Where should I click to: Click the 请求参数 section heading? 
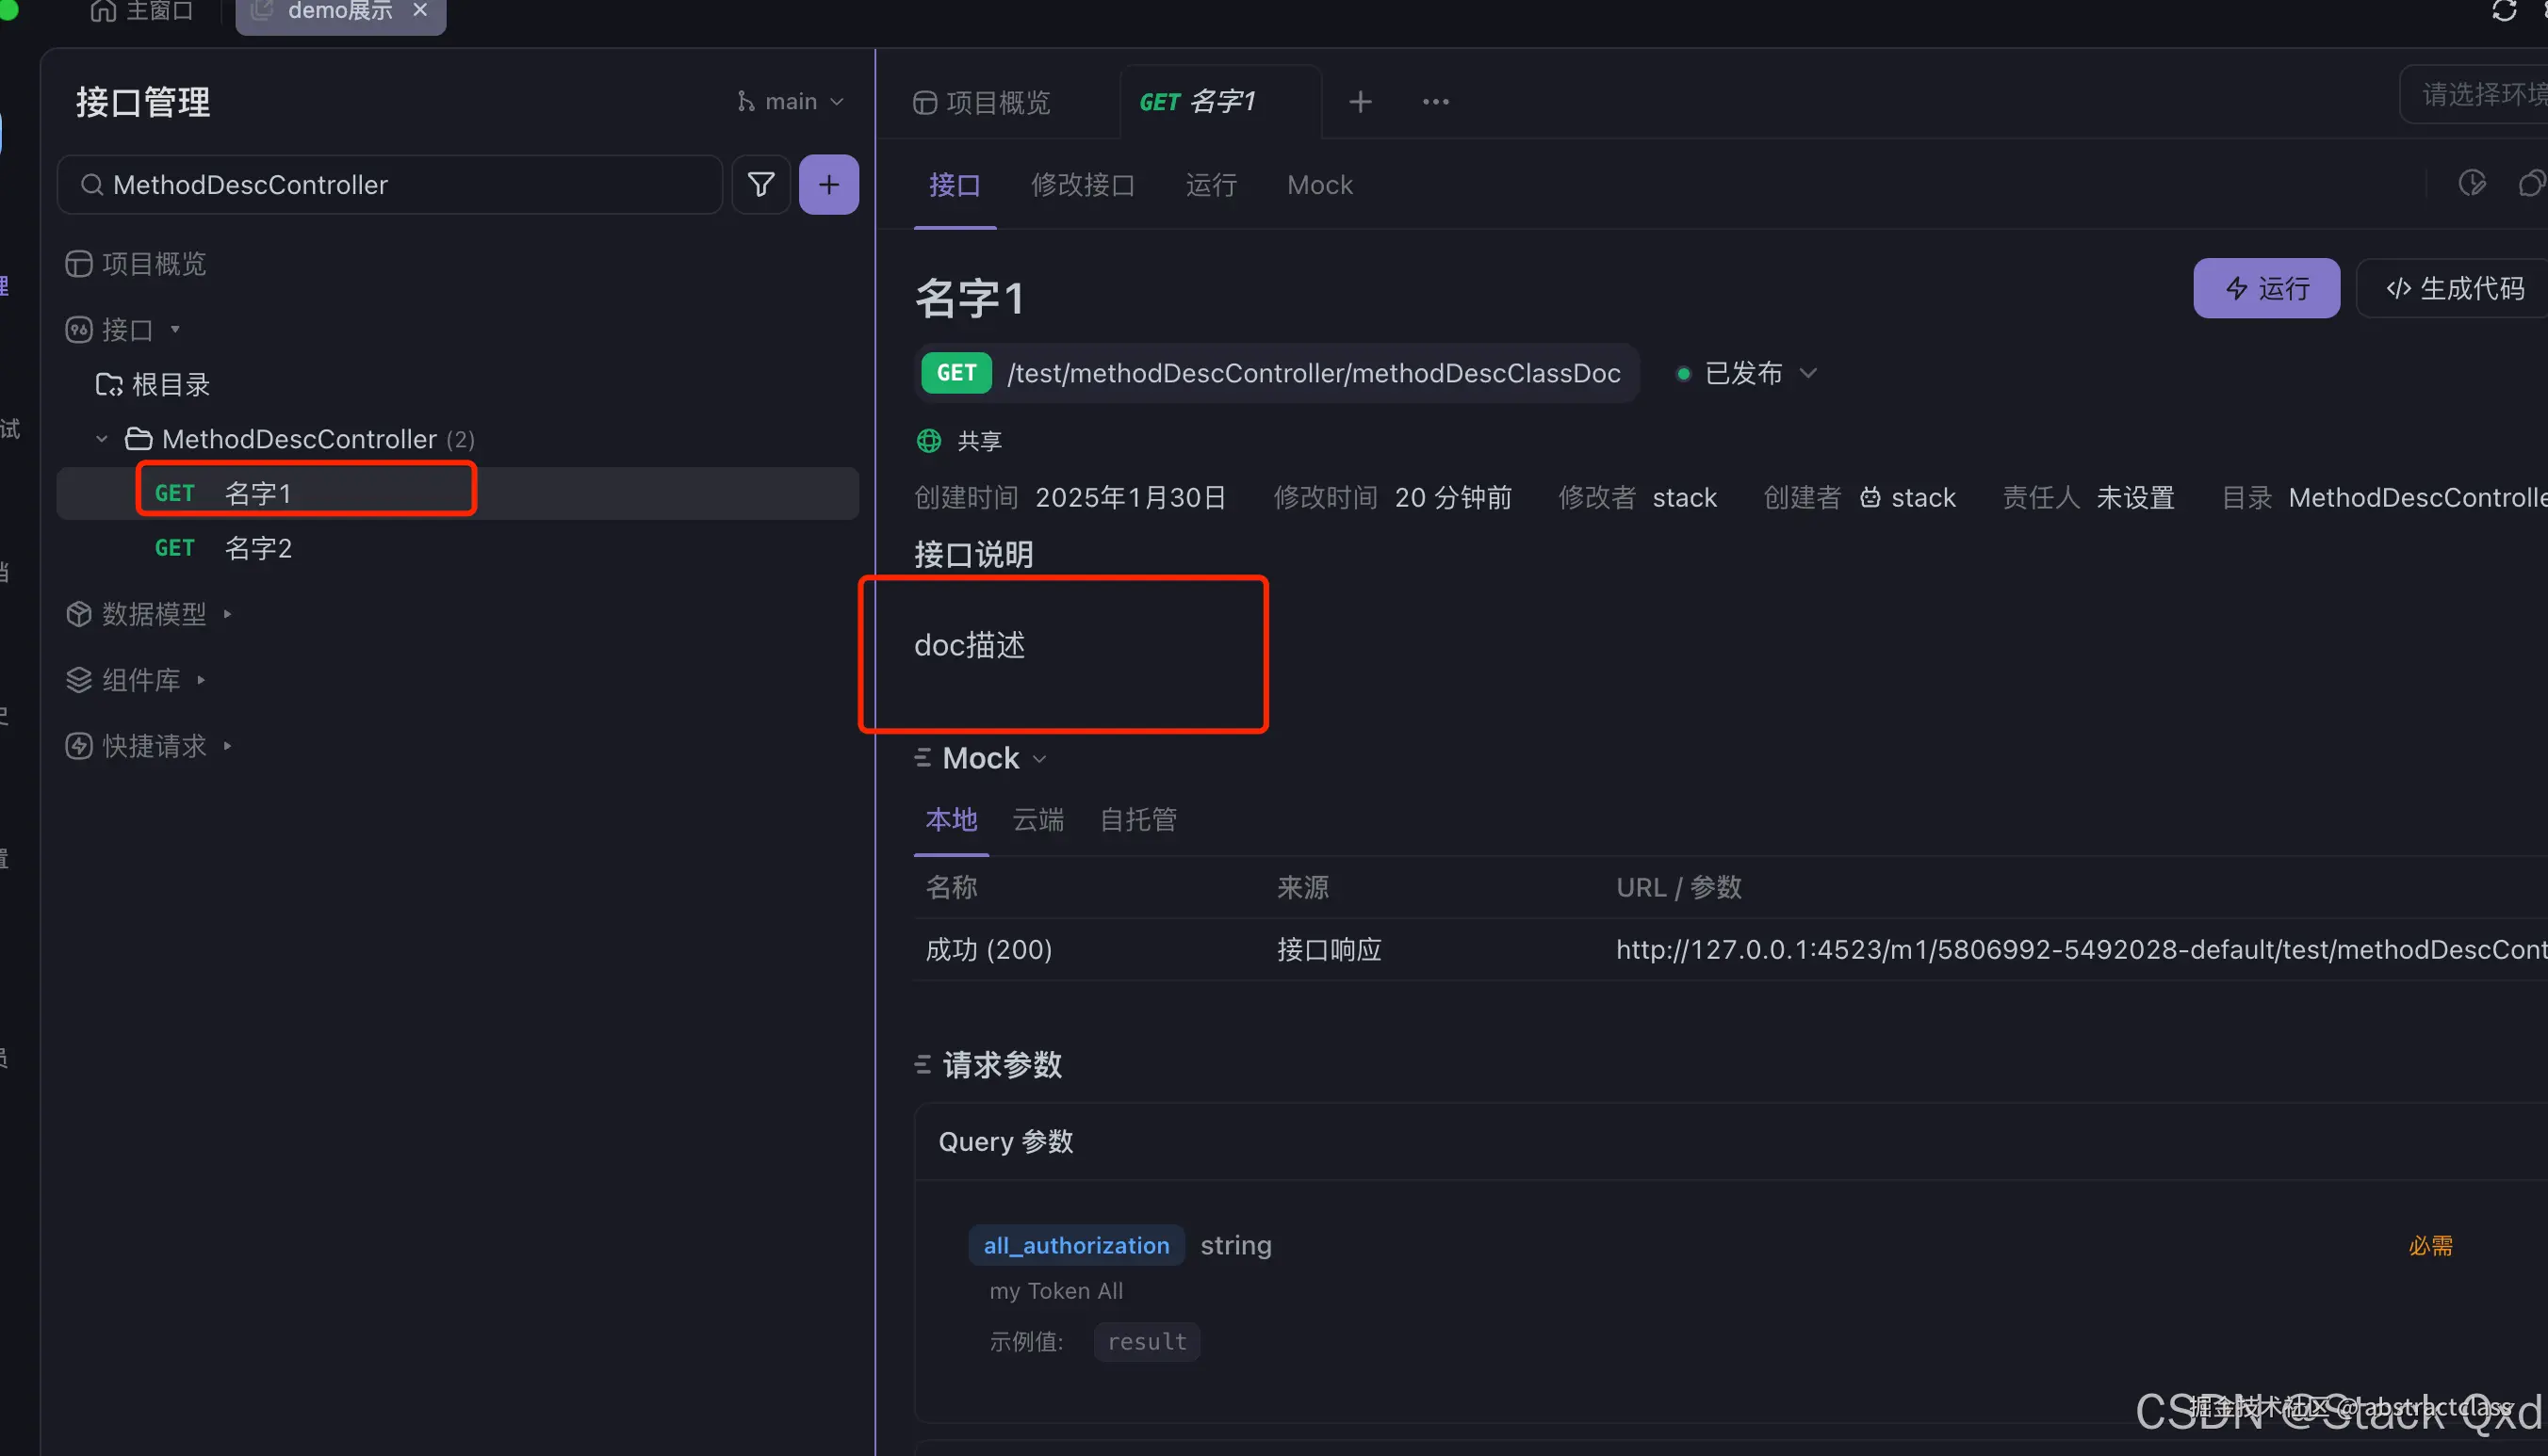[x=1002, y=1065]
